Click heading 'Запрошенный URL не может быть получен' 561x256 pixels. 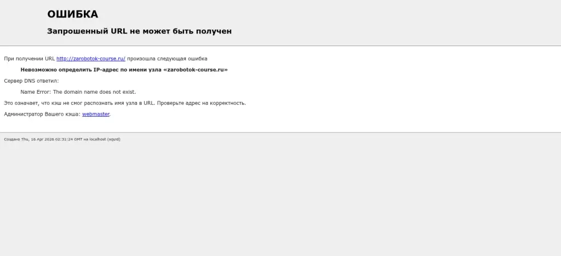click(140, 31)
